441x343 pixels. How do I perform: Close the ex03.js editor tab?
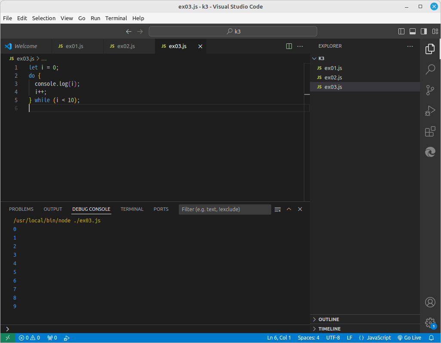click(200, 46)
